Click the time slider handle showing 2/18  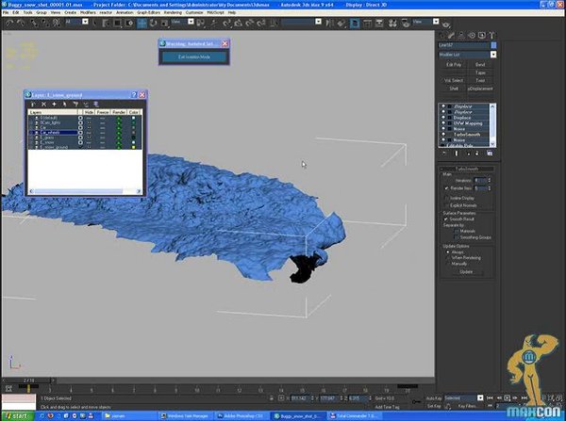28,381
